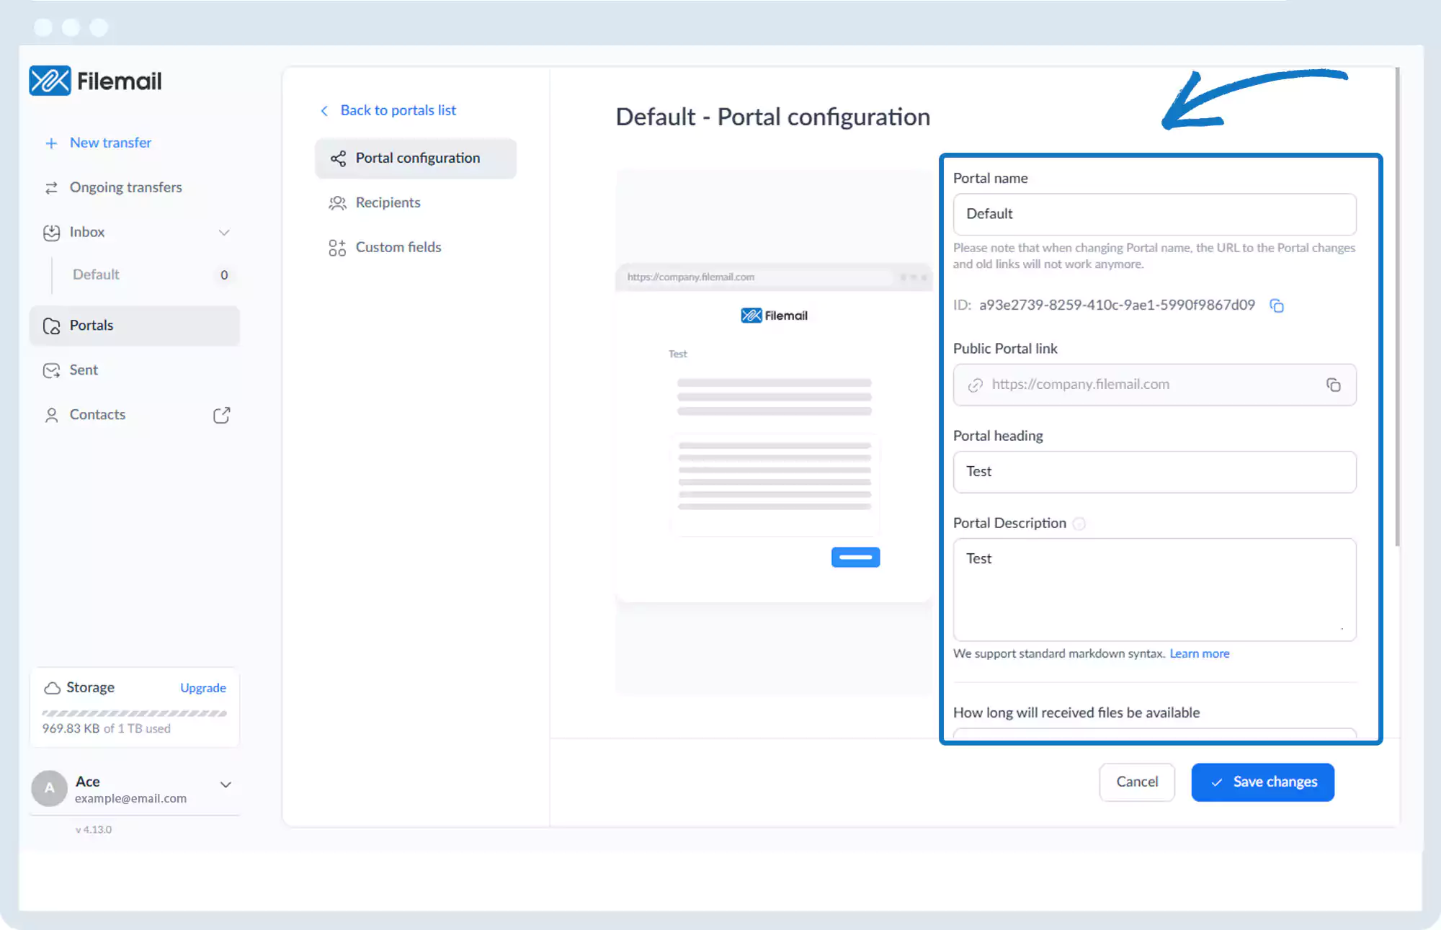
Task: Copy the portal ID to clipboard
Action: pos(1277,305)
